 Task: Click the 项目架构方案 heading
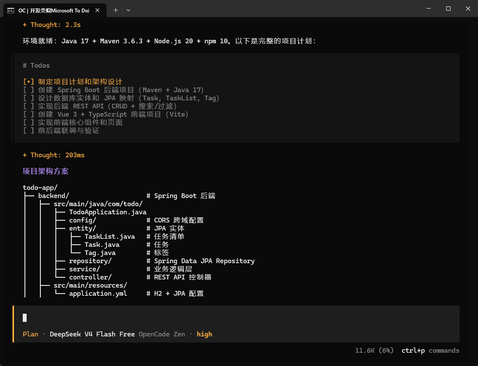click(46, 171)
